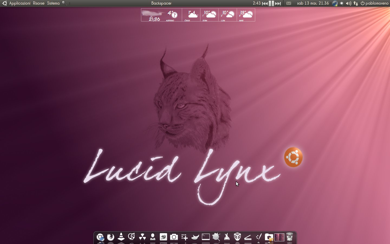Launch the dotted grid plus icon app
The width and height of the screenshot is (390, 244).
pyautogui.click(x=184, y=237)
